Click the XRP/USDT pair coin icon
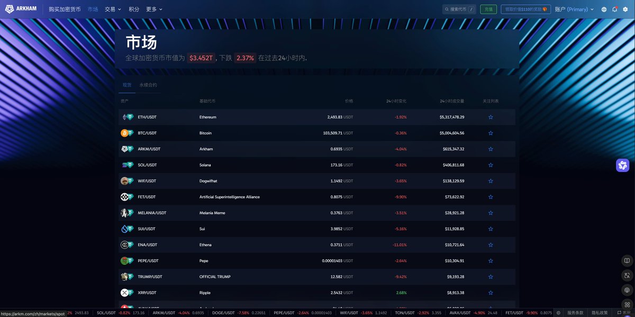 pyautogui.click(x=127, y=293)
